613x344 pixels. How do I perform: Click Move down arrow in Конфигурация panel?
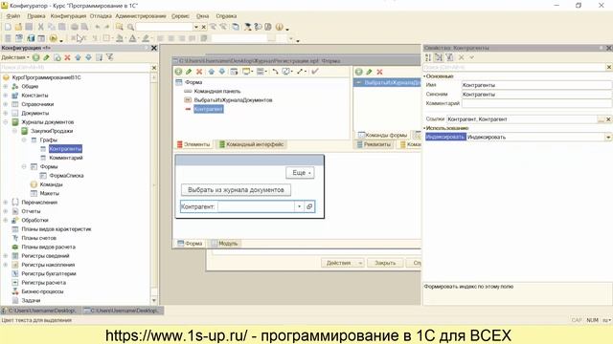88,57
